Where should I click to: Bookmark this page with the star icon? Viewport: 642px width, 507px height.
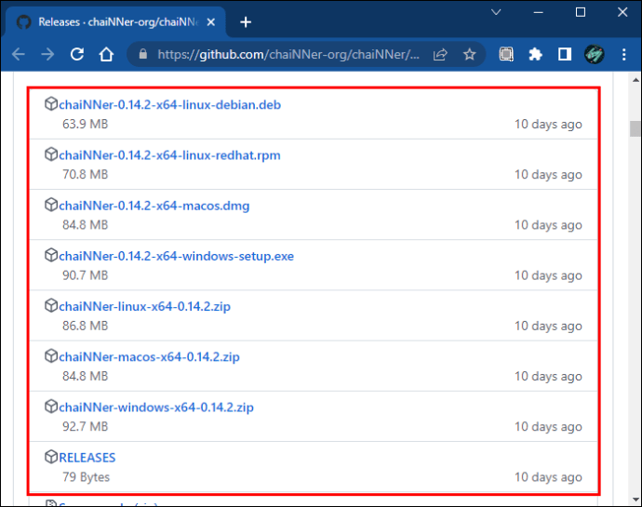(x=469, y=54)
